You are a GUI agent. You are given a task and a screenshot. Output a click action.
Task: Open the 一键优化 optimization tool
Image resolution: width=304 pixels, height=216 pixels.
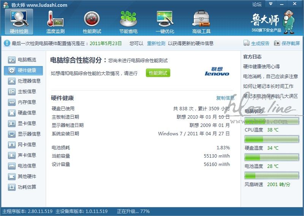pos(165,22)
